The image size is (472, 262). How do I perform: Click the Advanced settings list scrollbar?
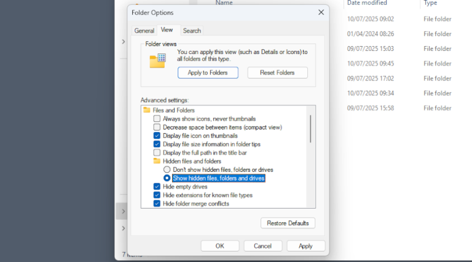[x=311, y=129]
